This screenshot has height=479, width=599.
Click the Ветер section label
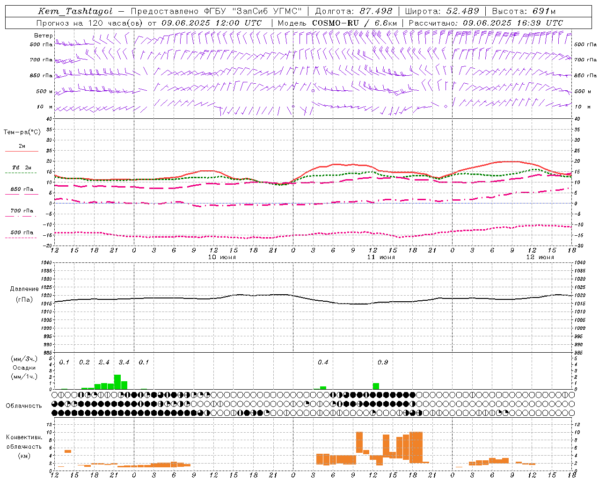point(44,36)
